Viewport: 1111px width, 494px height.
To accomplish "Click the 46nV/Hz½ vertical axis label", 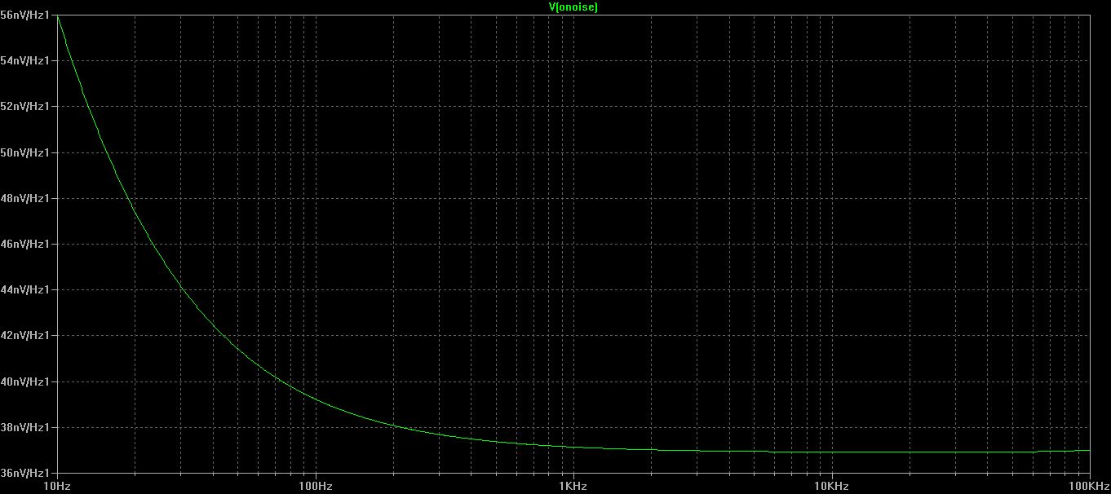I will (x=24, y=244).
